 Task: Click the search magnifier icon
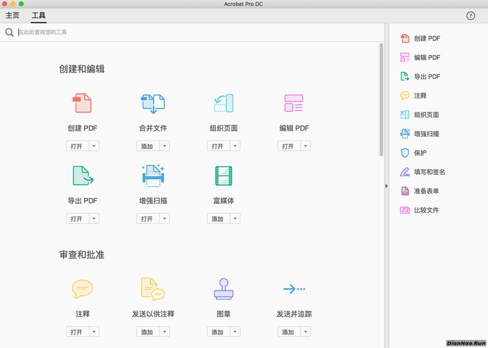(x=9, y=32)
